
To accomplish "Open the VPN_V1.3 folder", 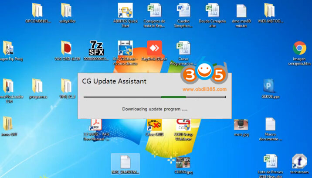I will (67, 86).
